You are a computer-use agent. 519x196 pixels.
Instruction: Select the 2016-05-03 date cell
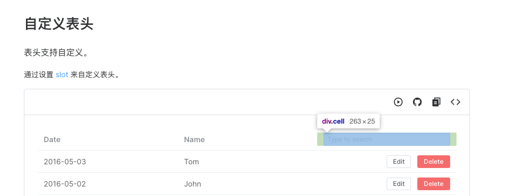pyautogui.click(x=65, y=162)
